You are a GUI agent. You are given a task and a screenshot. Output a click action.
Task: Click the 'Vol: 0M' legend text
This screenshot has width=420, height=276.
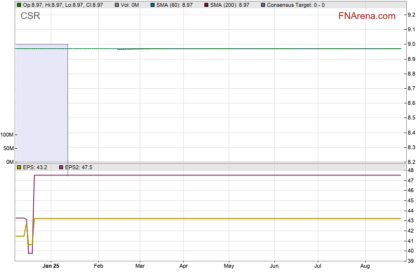coord(130,5)
